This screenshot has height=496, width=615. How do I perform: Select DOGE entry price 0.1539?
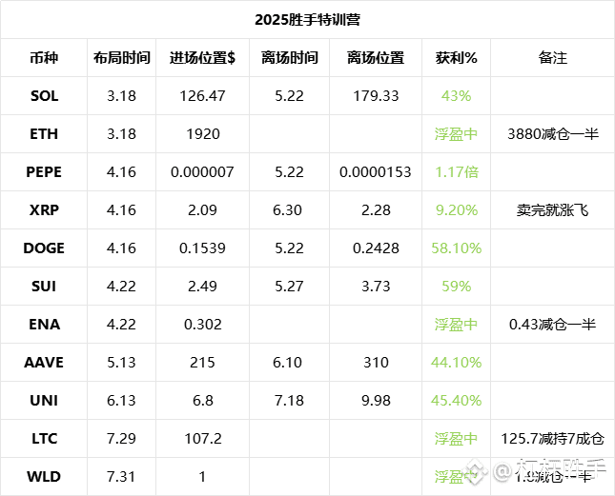tap(202, 248)
